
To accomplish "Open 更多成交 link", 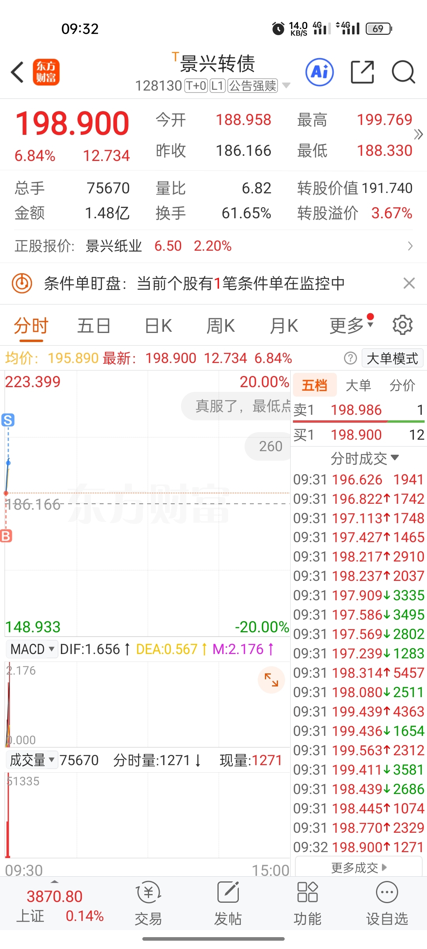I will tap(359, 868).
